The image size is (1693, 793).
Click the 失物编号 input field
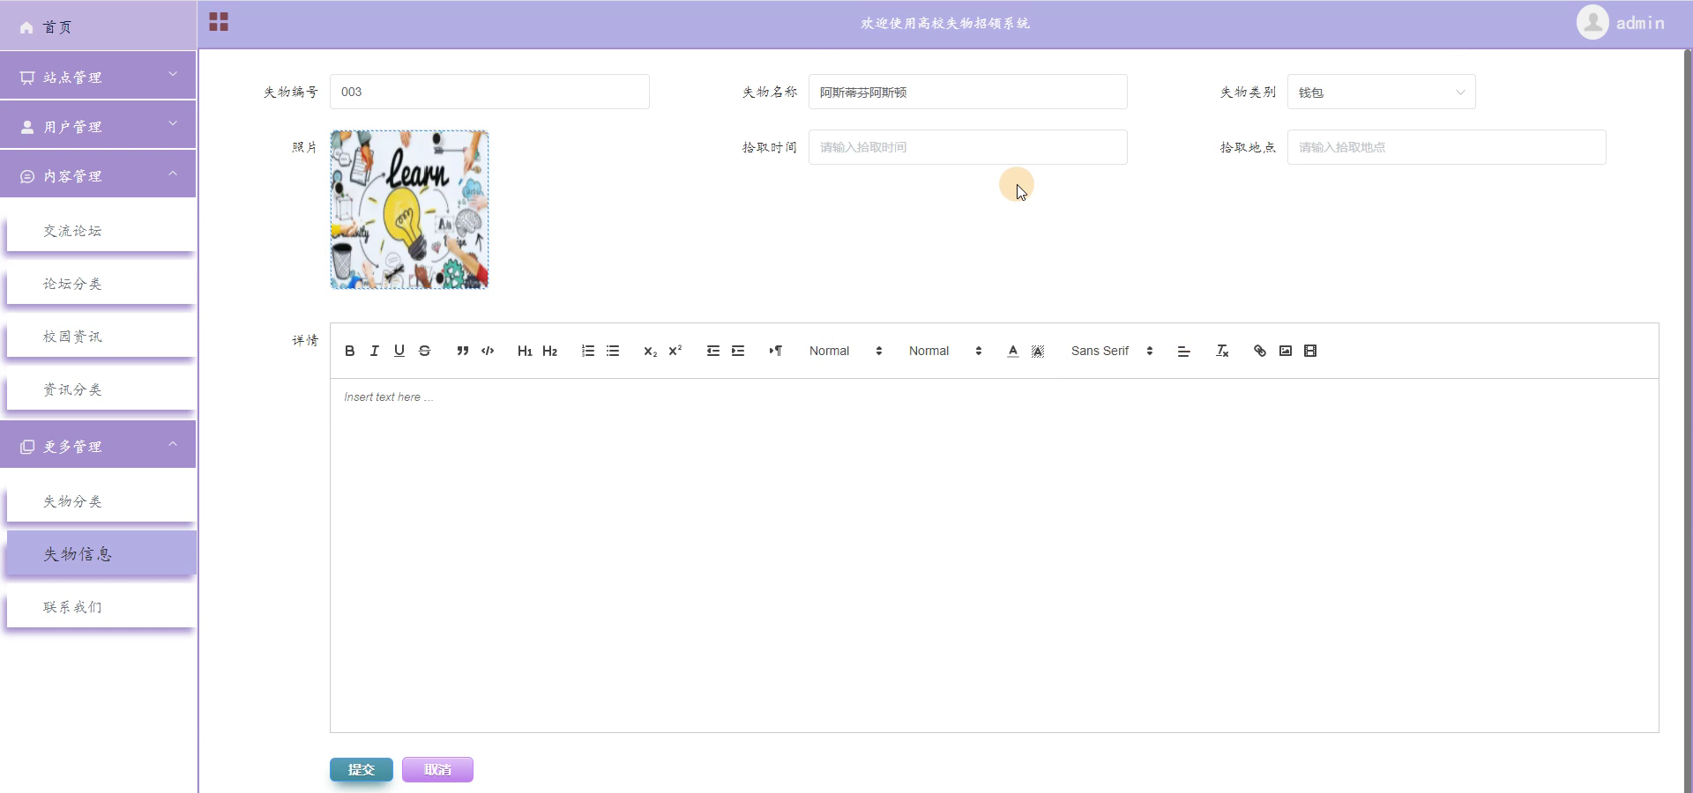489,92
